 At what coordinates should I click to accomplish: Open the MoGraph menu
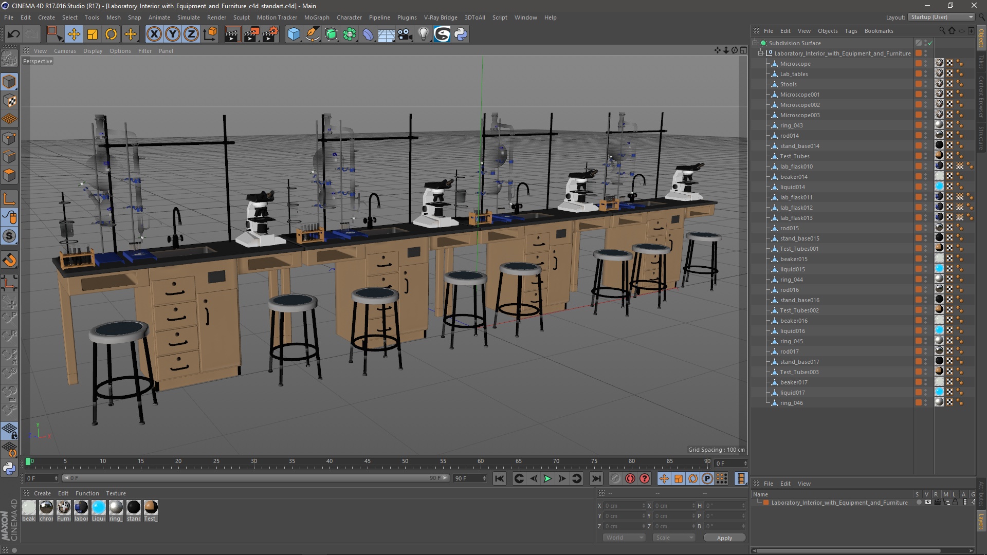(317, 17)
